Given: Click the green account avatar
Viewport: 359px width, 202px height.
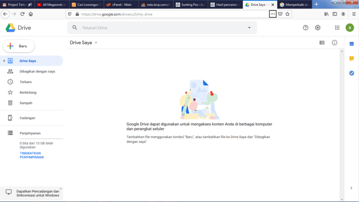Looking at the screenshot, I should pyautogui.click(x=350, y=28).
